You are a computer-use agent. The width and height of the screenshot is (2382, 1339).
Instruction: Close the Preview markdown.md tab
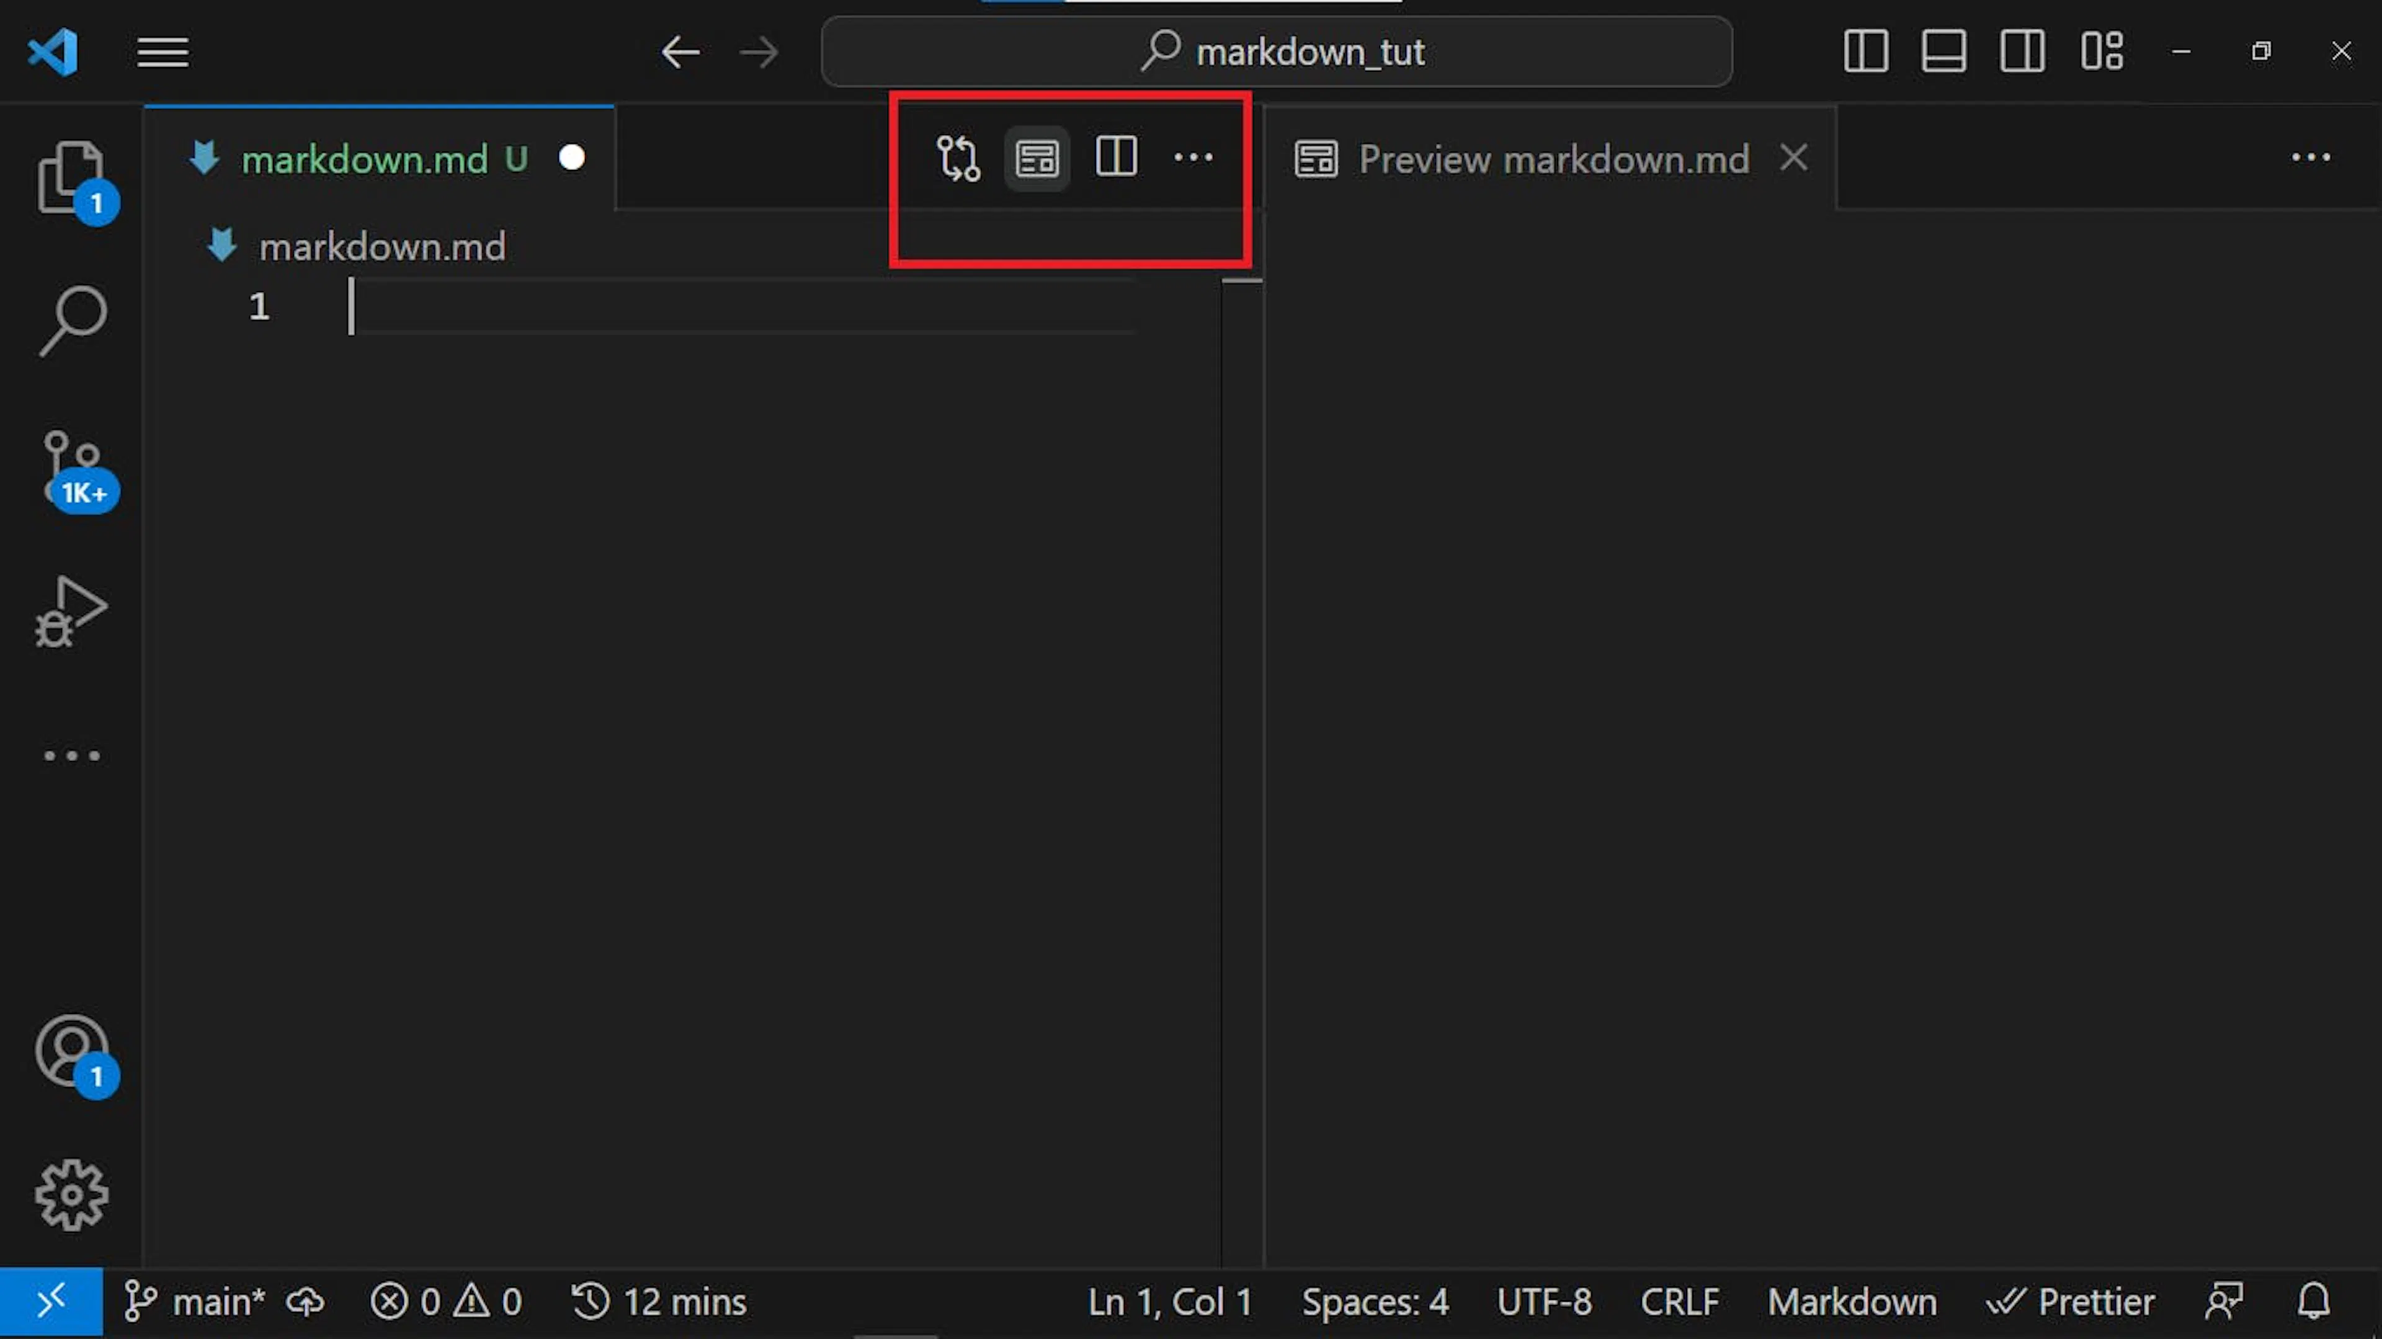(1794, 158)
